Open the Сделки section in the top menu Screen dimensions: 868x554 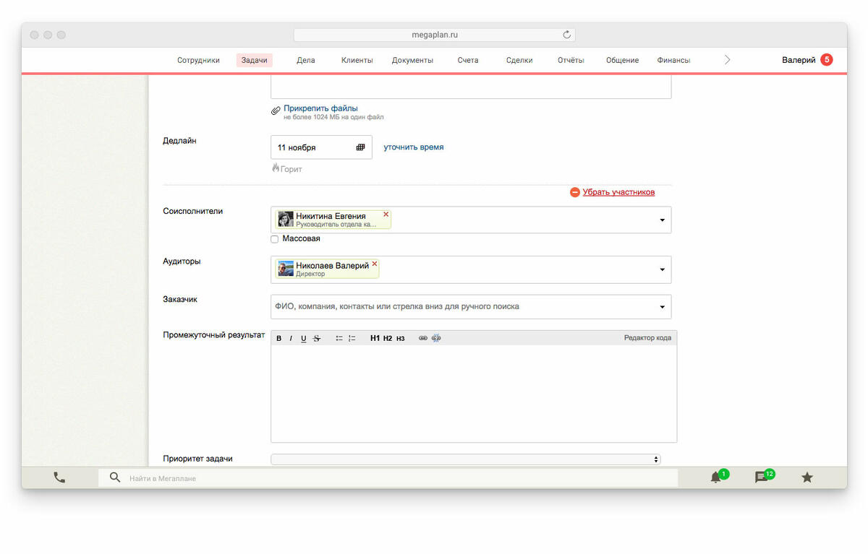coord(519,61)
